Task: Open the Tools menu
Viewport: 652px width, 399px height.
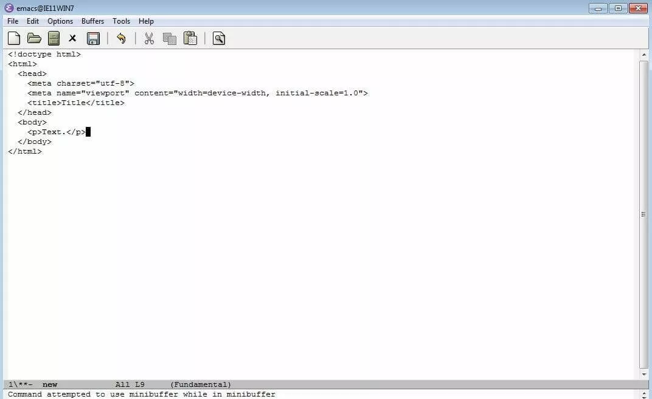Action: tap(122, 21)
